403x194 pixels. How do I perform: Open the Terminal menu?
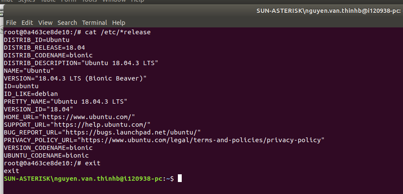coord(95,22)
